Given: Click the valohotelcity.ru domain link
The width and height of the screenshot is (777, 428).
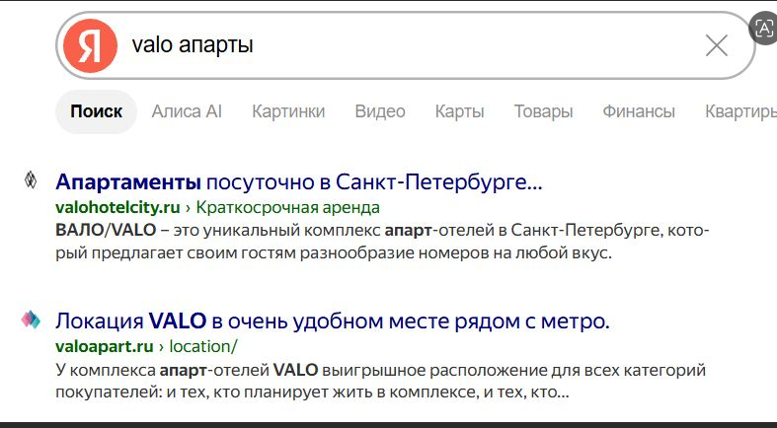Looking at the screenshot, I should click(117, 207).
